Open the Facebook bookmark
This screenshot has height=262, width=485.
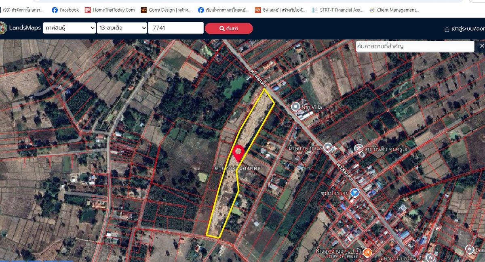coord(65,10)
